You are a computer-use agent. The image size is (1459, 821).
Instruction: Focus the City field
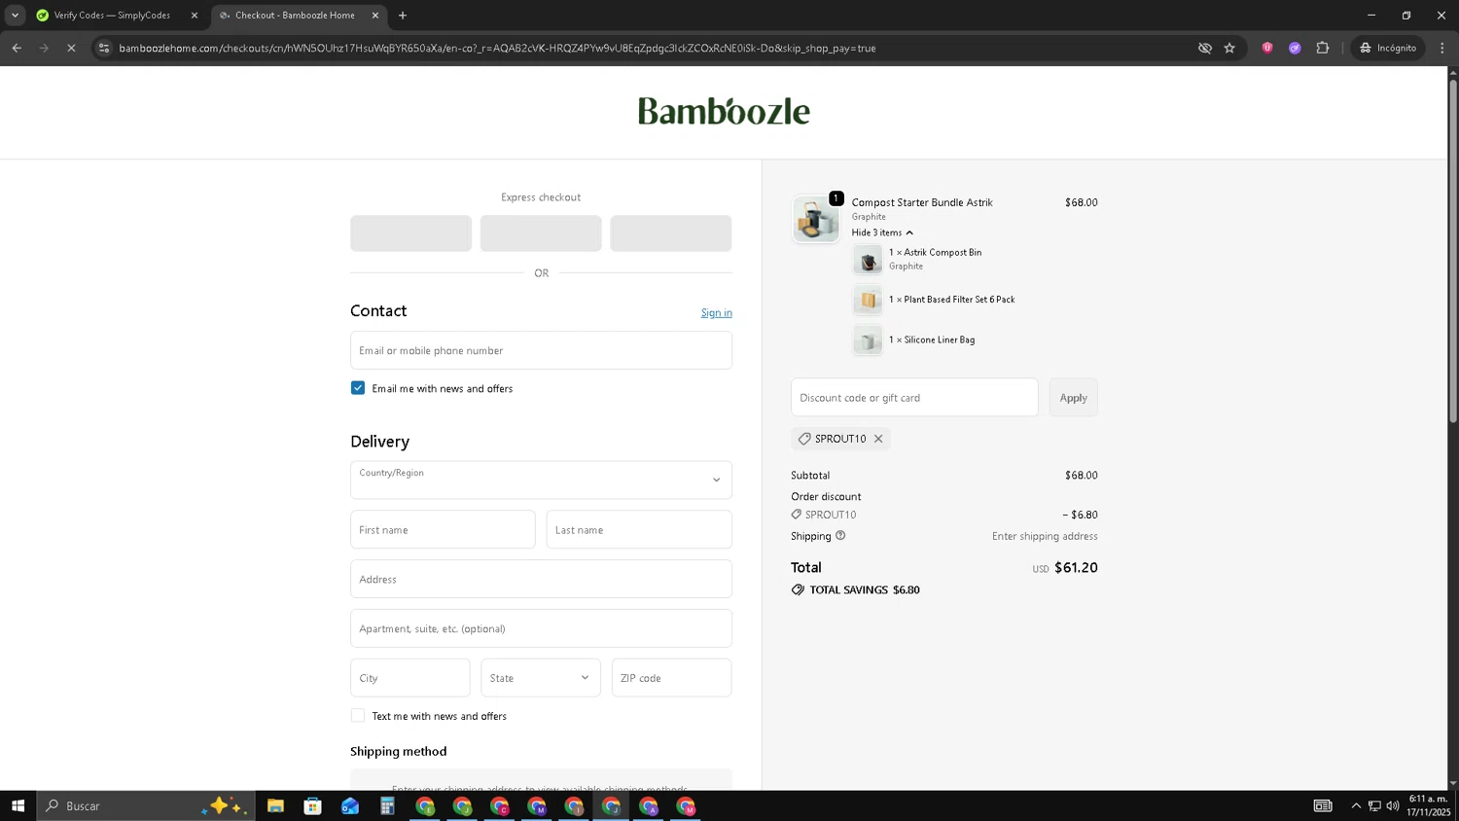pos(409,678)
